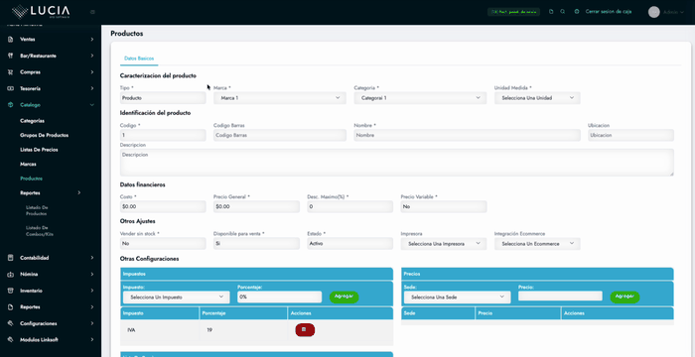This screenshot has width=695, height=357.
Task: Select the Datos Basicos tab
Action: pyautogui.click(x=139, y=59)
